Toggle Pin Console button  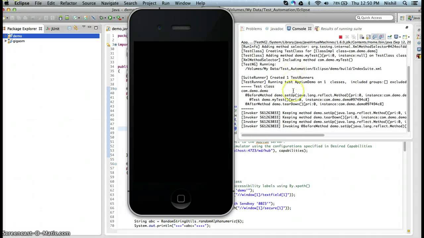[390, 37]
